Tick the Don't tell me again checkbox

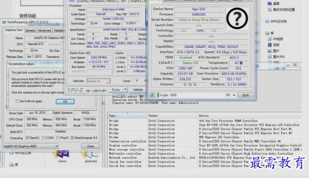tap(17, 101)
